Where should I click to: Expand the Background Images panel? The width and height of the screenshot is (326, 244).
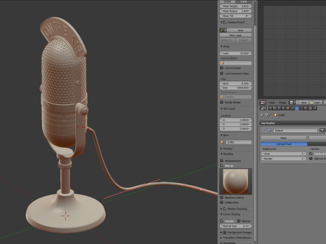coord(221,232)
